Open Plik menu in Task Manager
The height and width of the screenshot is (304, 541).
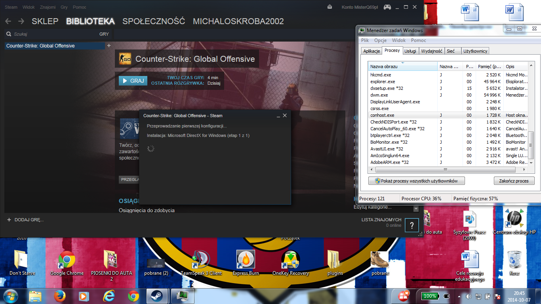pos(365,40)
